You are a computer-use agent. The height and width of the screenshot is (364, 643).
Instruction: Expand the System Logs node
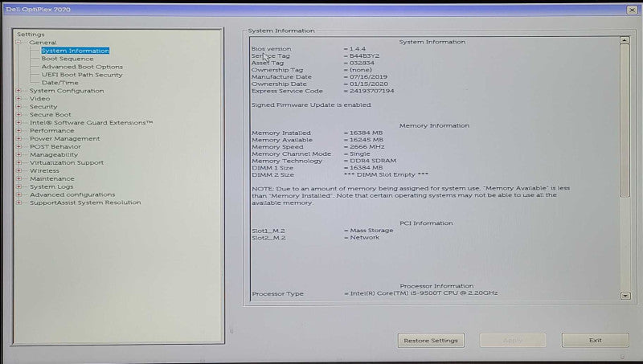18,186
